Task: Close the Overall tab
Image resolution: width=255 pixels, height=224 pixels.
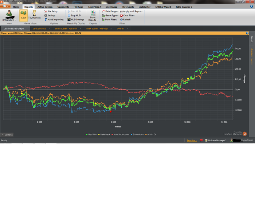Action: (127, 29)
